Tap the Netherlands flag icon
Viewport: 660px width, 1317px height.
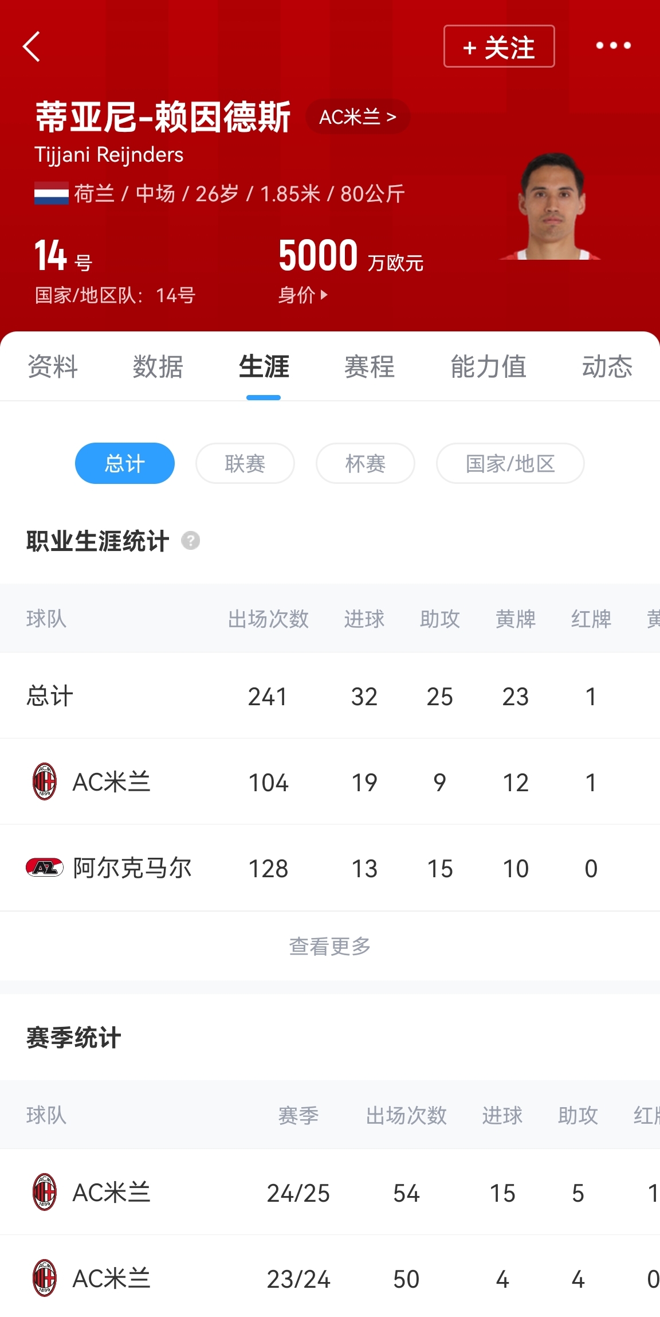tap(51, 194)
